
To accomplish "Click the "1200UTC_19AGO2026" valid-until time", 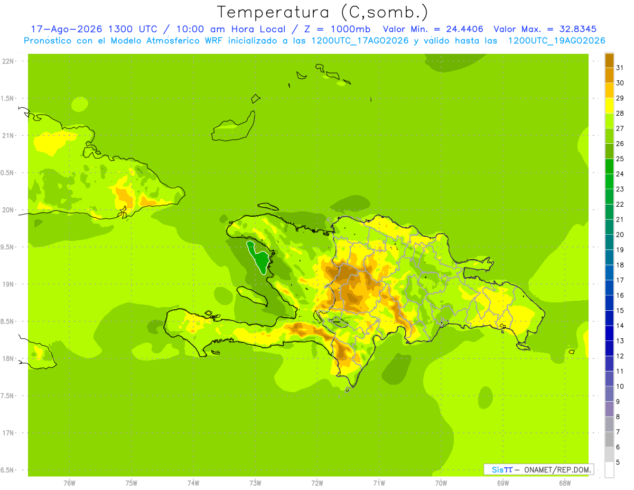I will coord(556,41).
